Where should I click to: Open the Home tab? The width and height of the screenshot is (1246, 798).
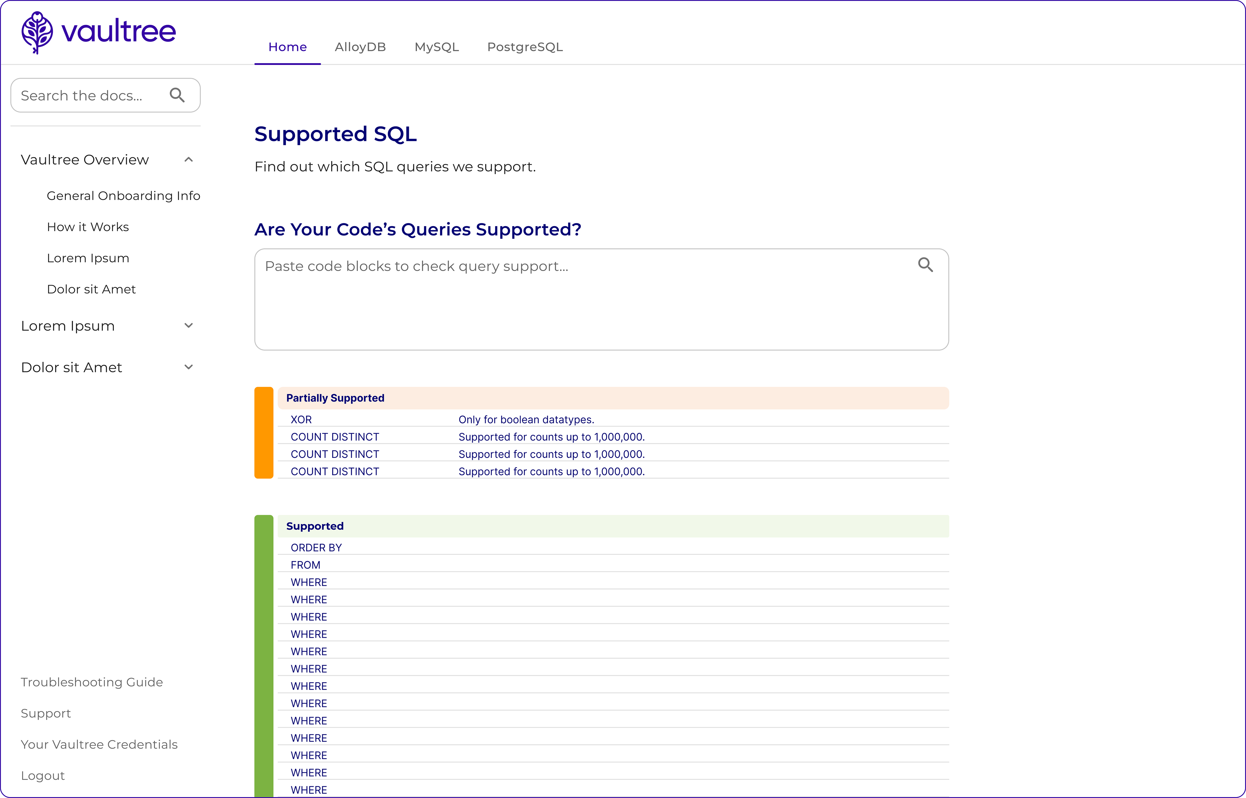pyautogui.click(x=287, y=47)
